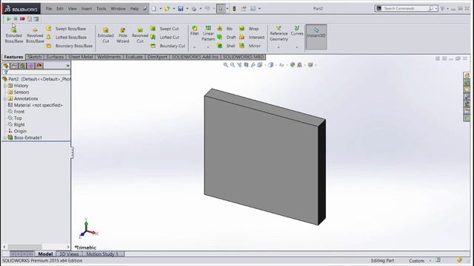Click Zoom to Fit in view toolbar

pos(225,65)
